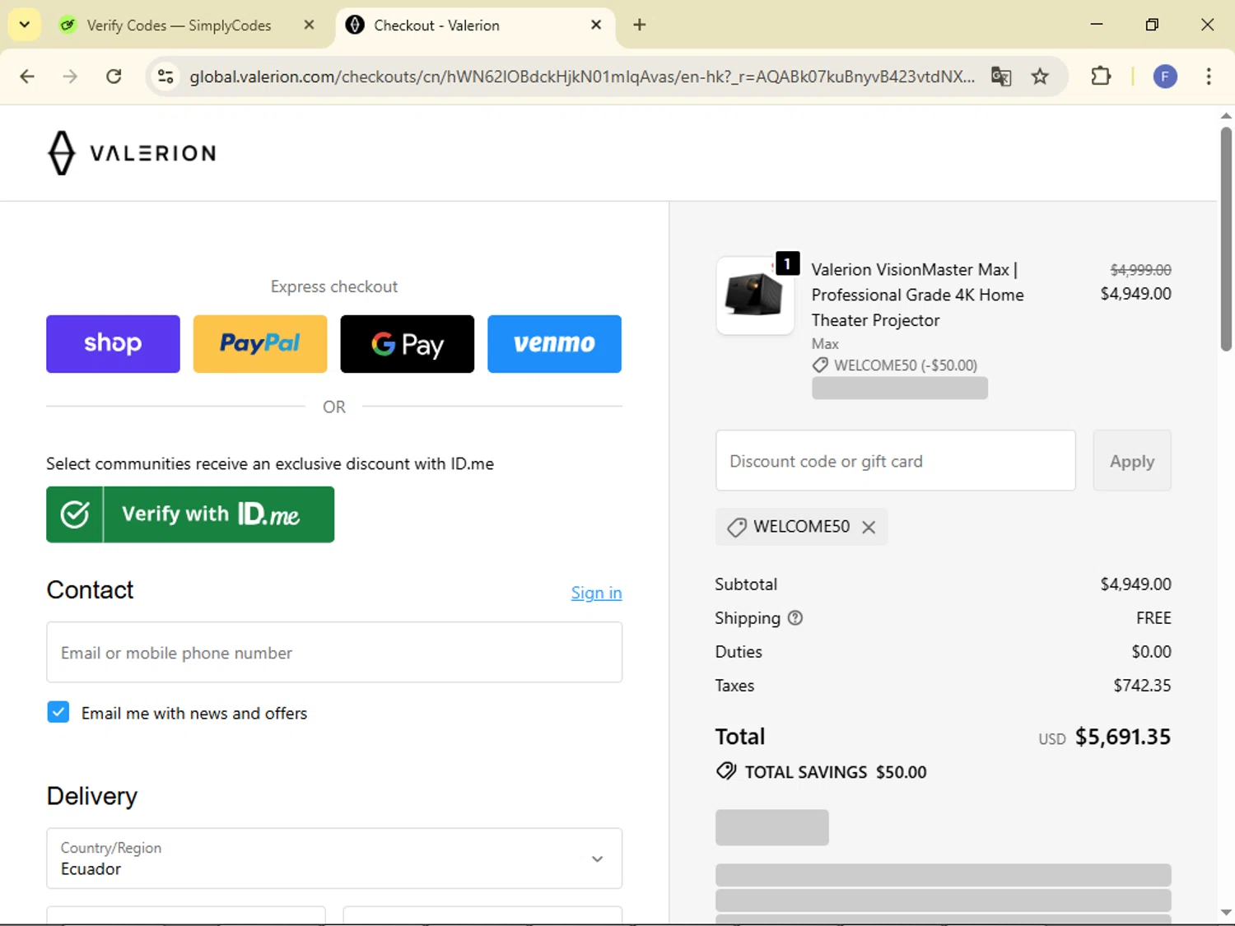Open the translate page icon
This screenshot has width=1235, height=926.
[x=1001, y=77]
